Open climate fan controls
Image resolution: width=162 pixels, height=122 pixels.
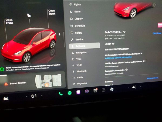112,89
